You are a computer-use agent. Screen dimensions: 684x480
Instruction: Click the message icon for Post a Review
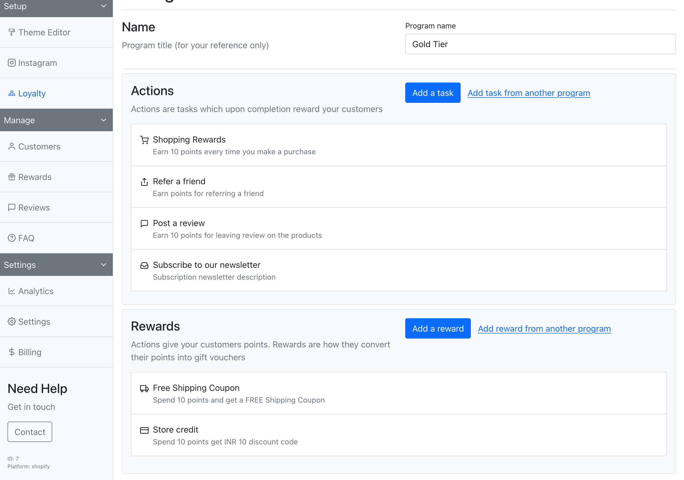(x=145, y=224)
